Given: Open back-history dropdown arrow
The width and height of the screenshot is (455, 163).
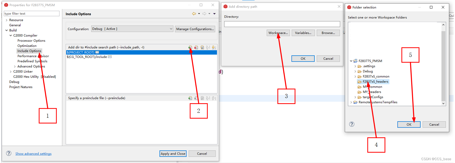Looking at the screenshot, I should coord(199,14).
